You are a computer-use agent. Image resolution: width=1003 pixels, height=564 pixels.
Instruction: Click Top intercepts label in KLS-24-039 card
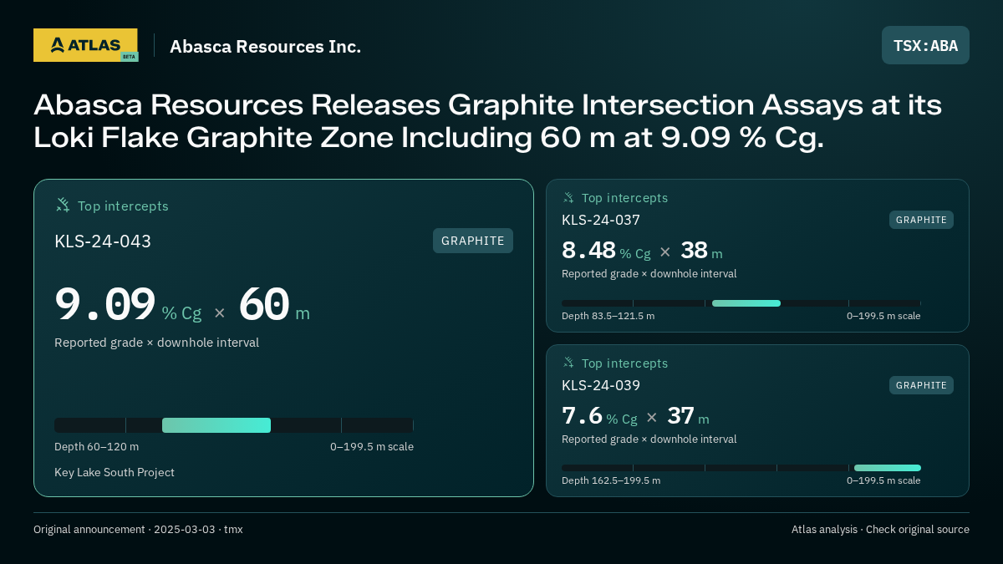[624, 363]
